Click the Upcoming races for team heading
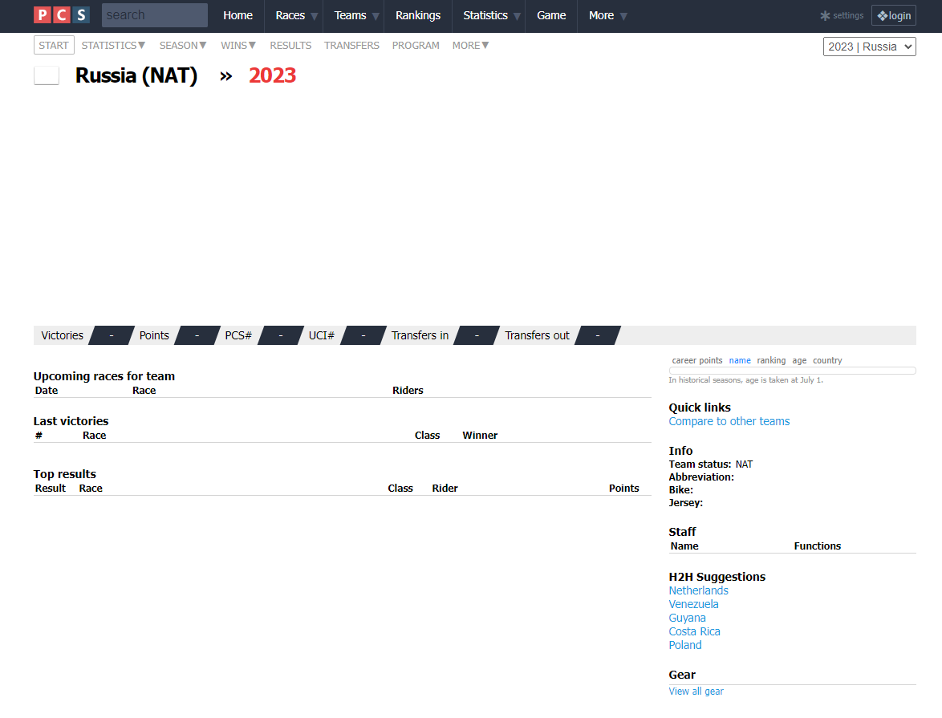The image size is (942, 718). click(x=104, y=376)
